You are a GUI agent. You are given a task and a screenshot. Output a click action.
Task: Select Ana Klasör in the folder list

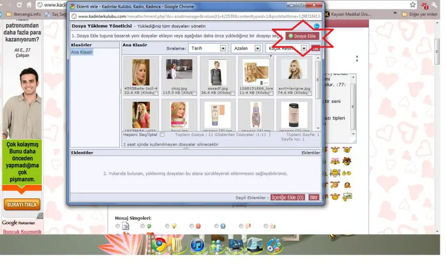(81, 52)
